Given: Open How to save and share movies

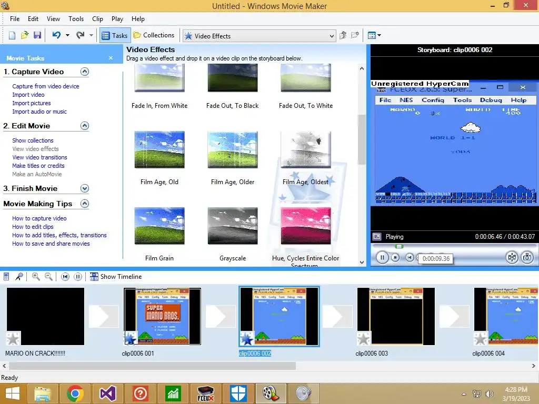Looking at the screenshot, I should (51, 244).
